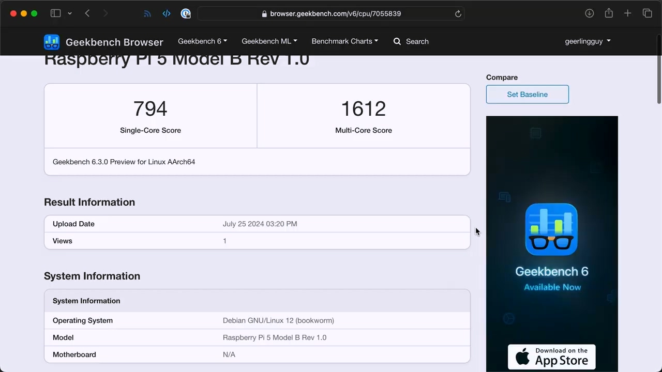Click the 1612 multi-core score
This screenshot has height=372, width=662.
(x=364, y=109)
